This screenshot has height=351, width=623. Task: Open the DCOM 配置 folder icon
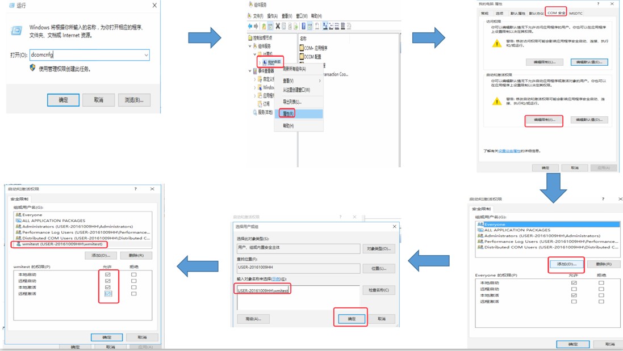click(302, 57)
